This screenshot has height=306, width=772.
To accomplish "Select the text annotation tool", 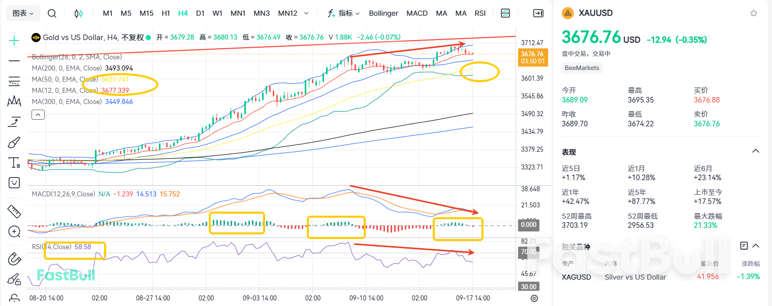I will coord(14,162).
